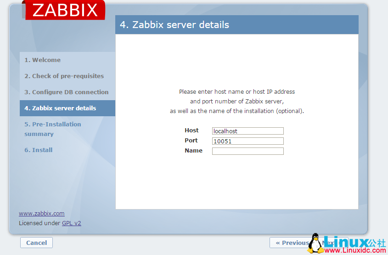
Task: Open the www.zabbix.com link
Action: (x=42, y=213)
